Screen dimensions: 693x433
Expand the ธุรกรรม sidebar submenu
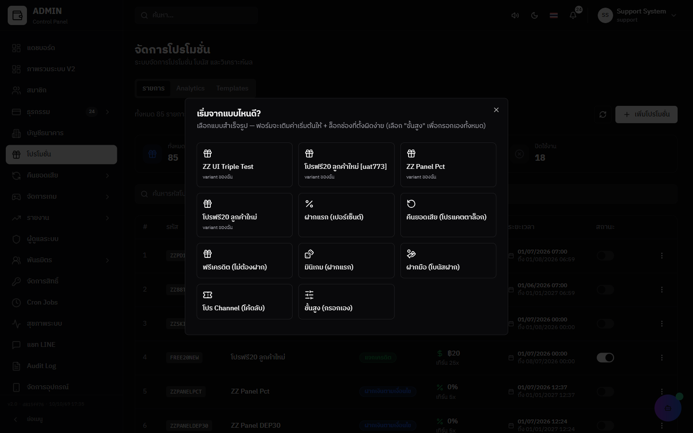61,112
